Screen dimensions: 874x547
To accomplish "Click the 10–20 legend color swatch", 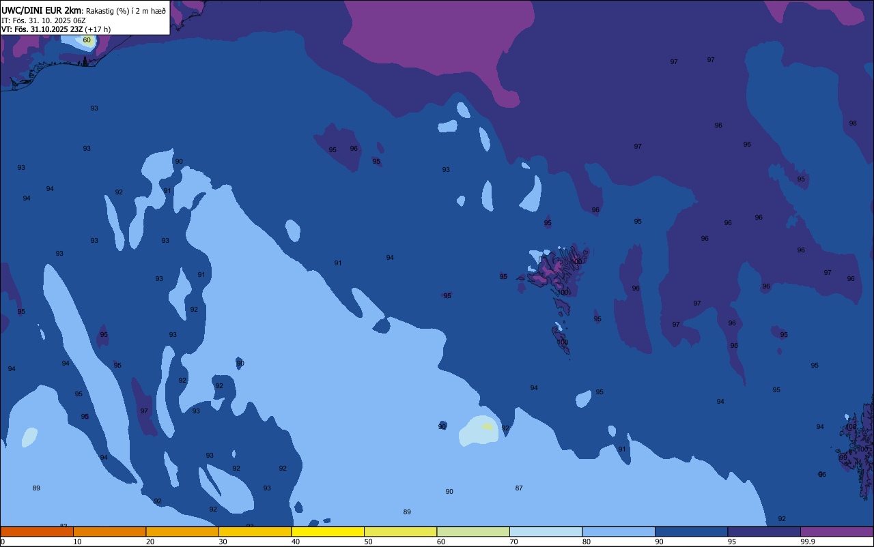I will click(x=109, y=531).
